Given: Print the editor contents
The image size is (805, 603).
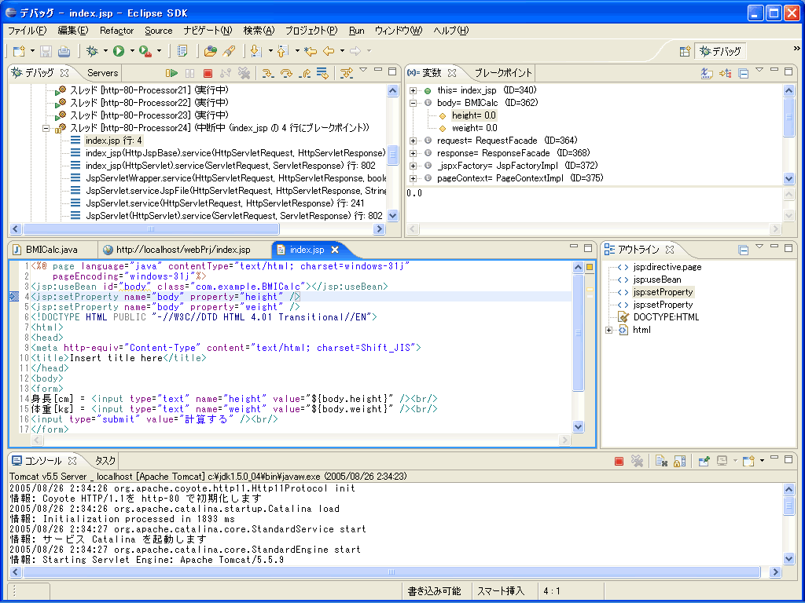Looking at the screenshot, I should (64, 51).
